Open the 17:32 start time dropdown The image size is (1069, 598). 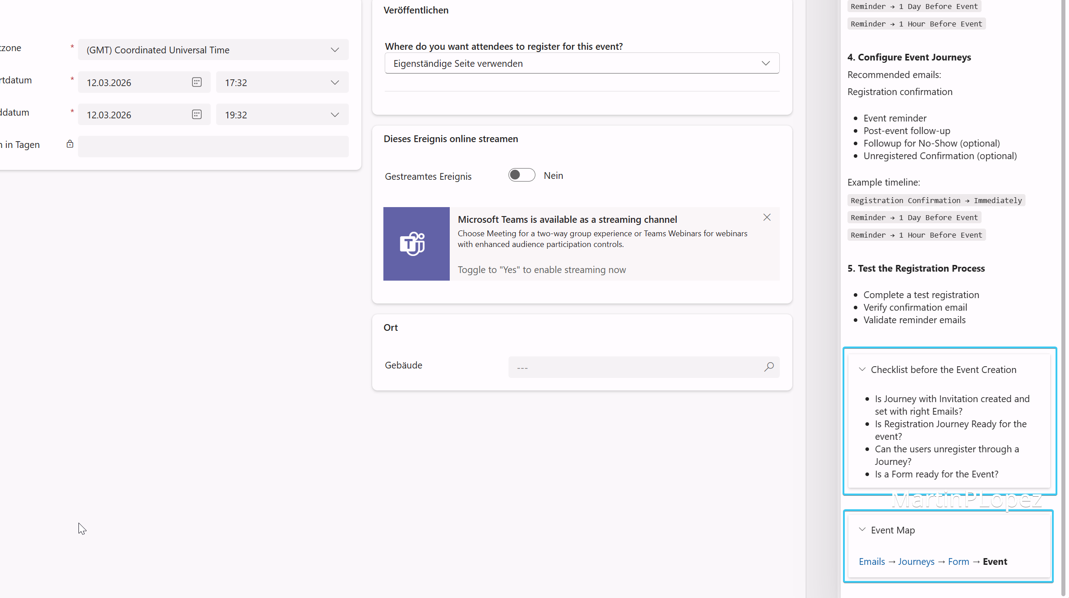click(335, 82)
